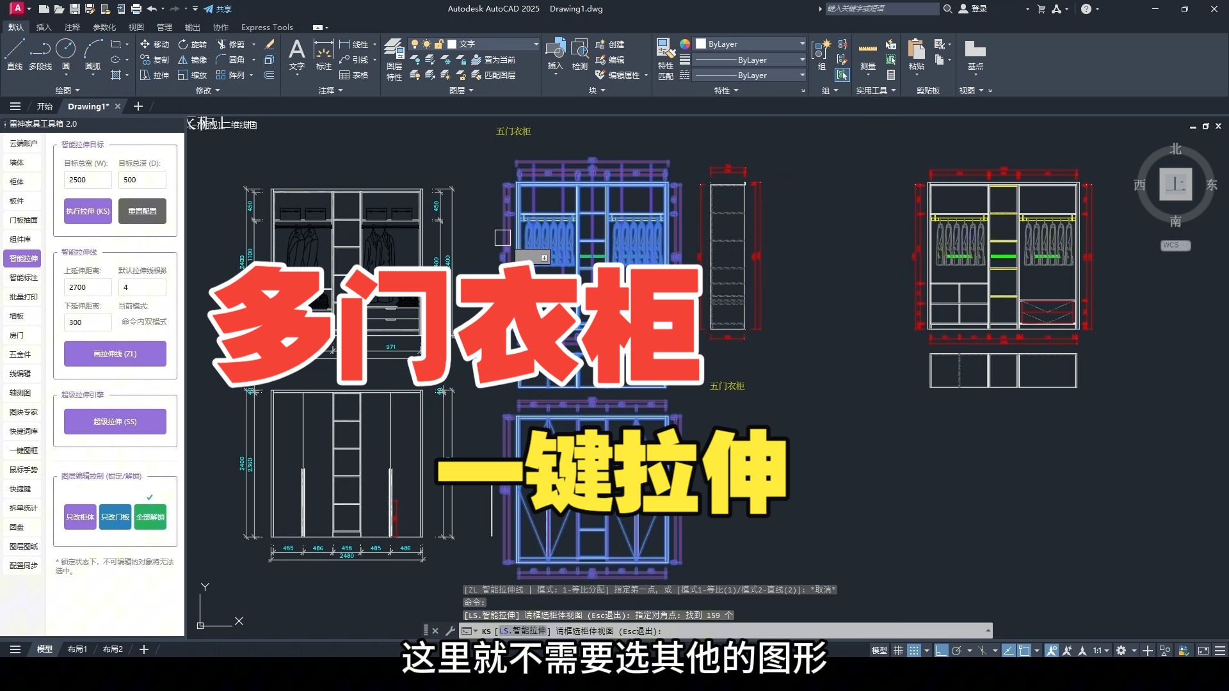Click the Copy (复制) tool

tap(154, 60)
